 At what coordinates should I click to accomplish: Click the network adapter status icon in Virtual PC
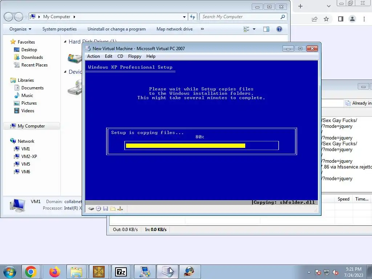(x=120, y=209)
